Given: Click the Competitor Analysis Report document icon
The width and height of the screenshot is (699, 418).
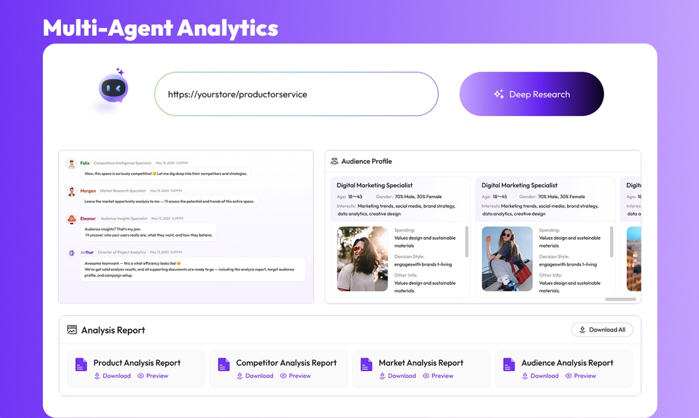Looking at the screenshot, I should (223, 364).
